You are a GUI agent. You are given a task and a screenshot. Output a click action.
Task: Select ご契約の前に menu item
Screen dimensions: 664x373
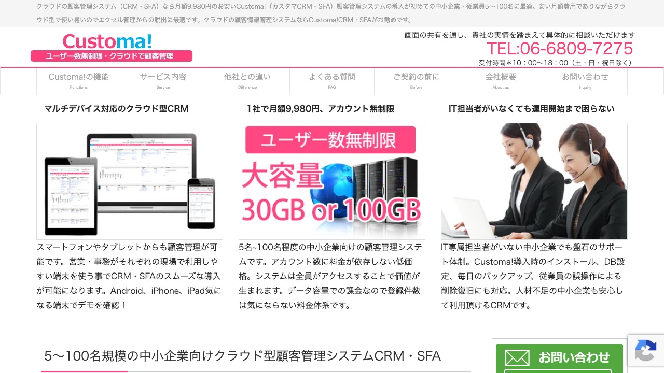coord(416,81)
